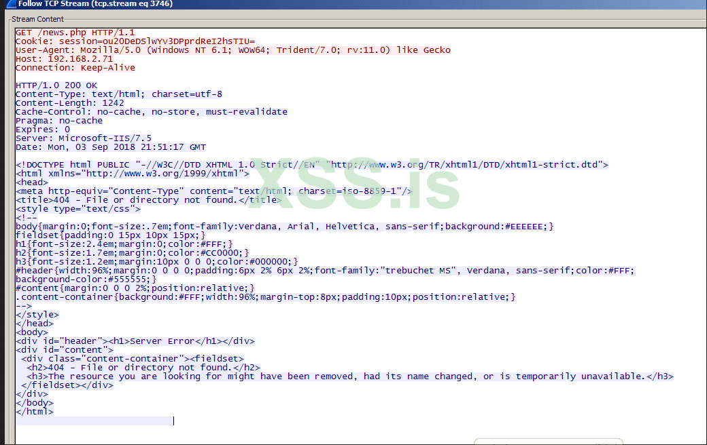This screenshot has width=707, height=445.
Task: Click the Follow TCP Stream window title
Action: pyautogui.click(x=95, y=3)
